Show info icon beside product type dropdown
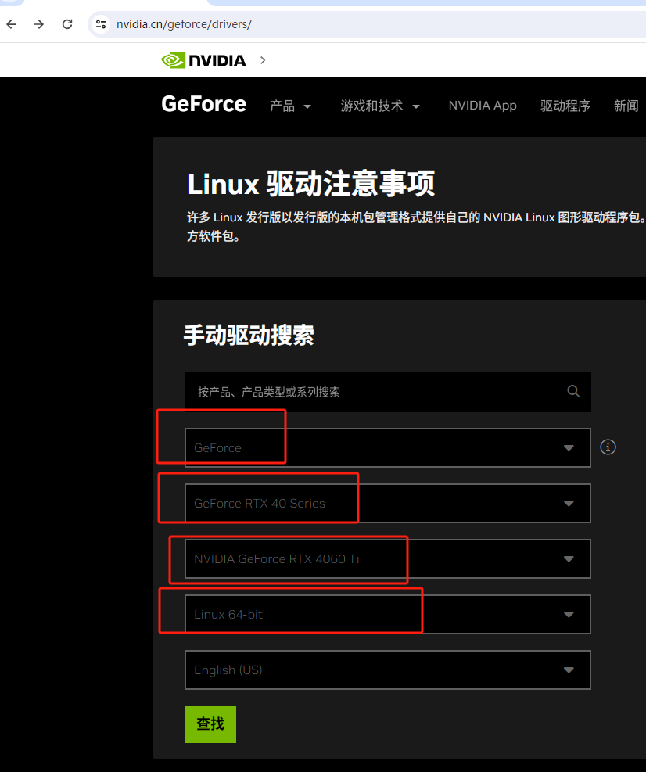The width and height of the screenshot is (646, 772). click(x=608, y=447)
